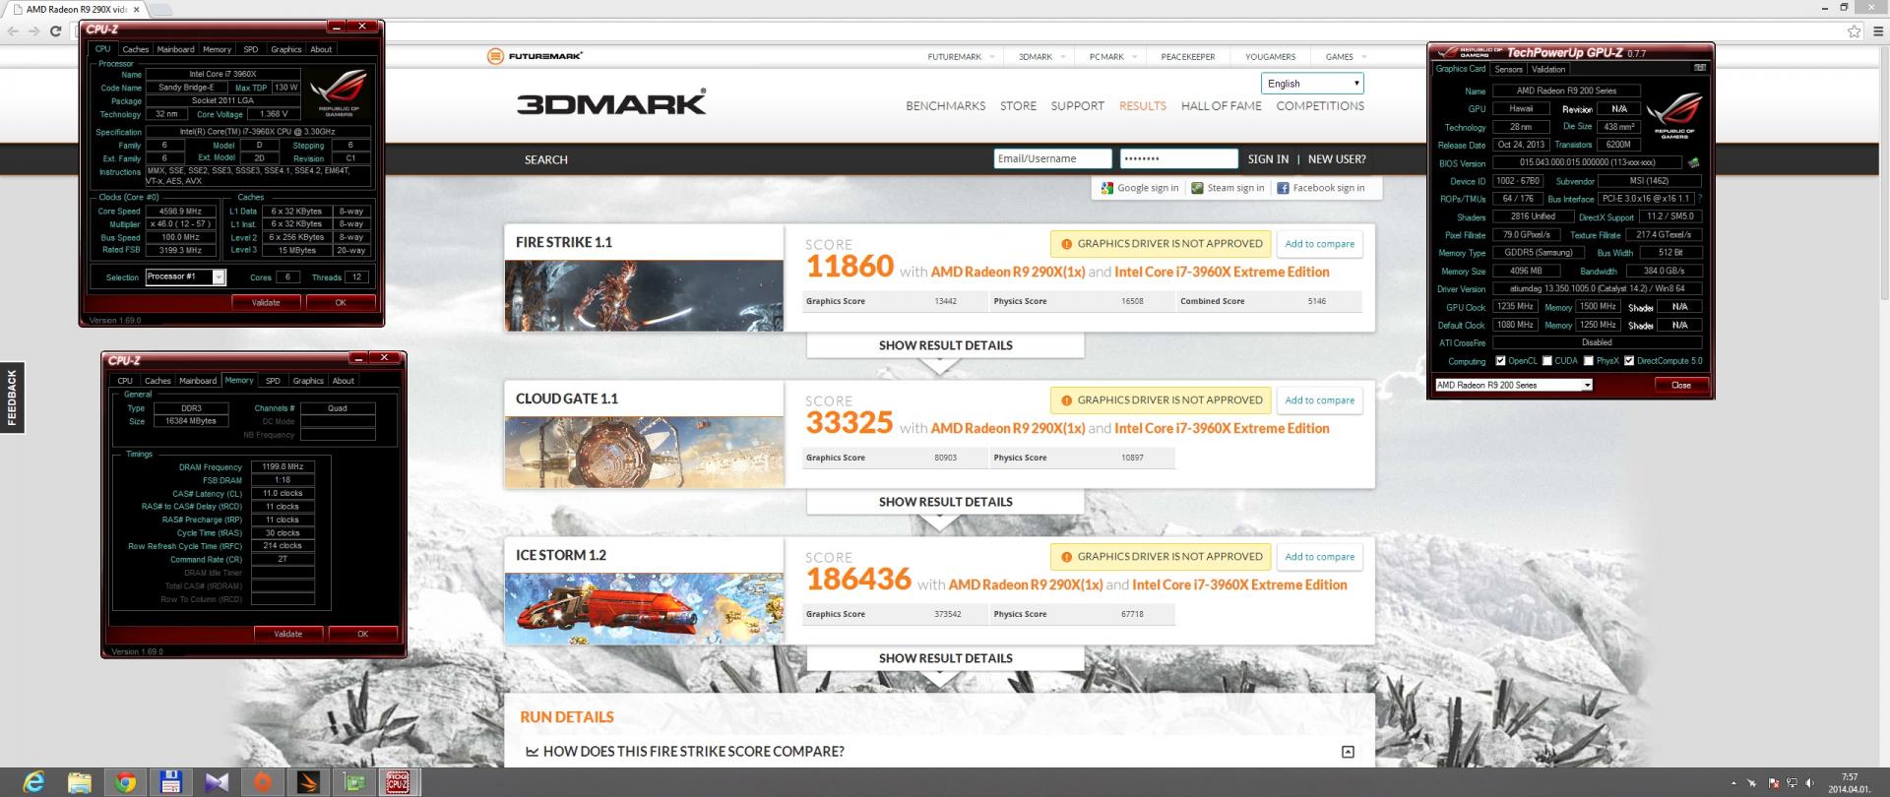Open the English language dropdown
Image resolution: width=1890 pixels, height=797 pixels.
[x=1312, y=84]
